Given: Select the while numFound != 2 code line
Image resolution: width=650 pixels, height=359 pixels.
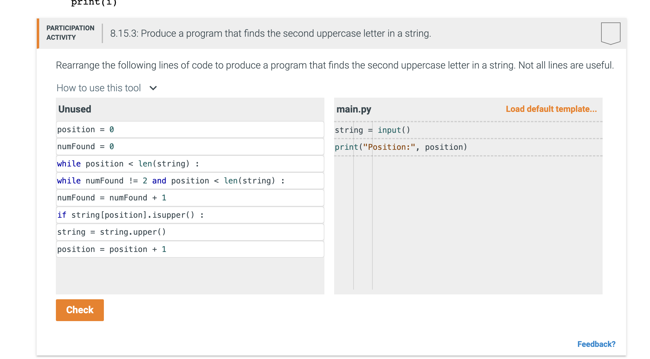Looking at the screenshot, I should pyautogui.click(x=190, y=181).
